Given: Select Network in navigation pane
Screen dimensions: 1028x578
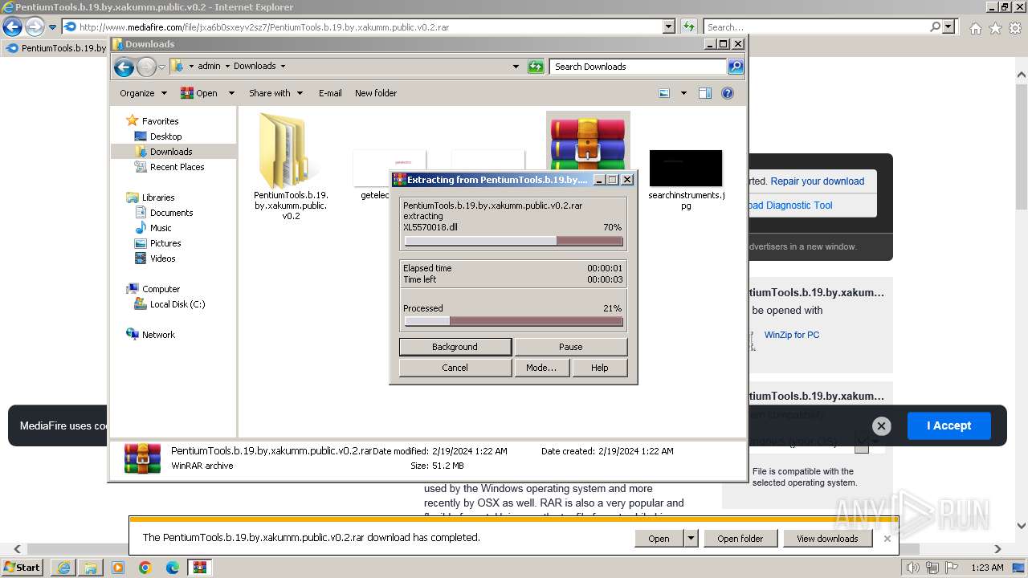Looking at the screenshot, I should 158,335.
